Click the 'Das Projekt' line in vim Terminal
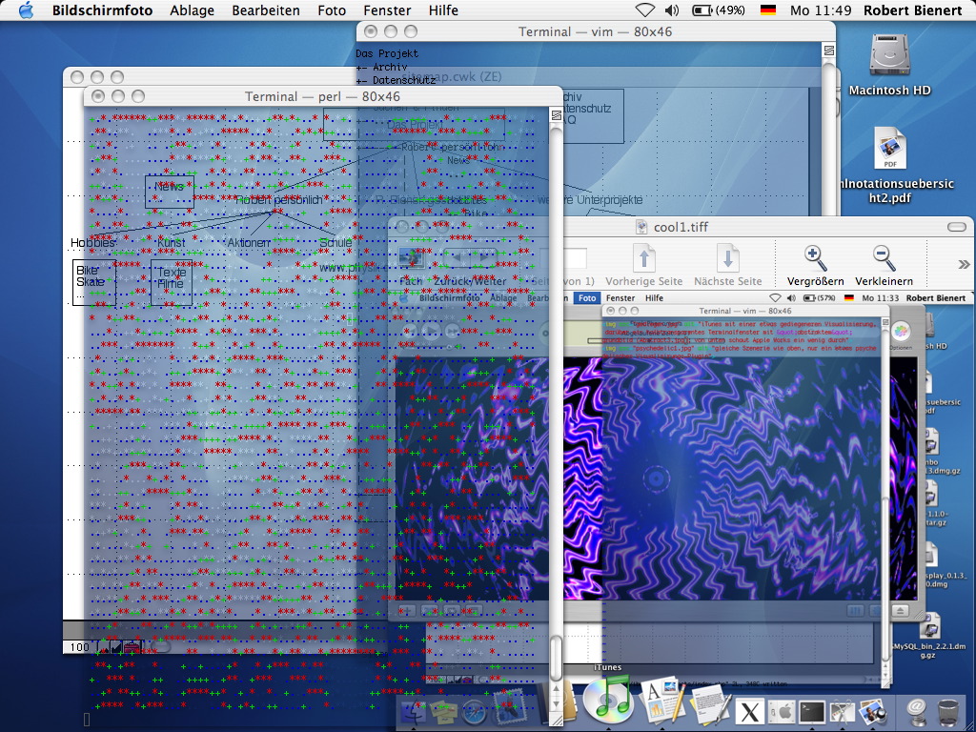This screenshot has height=732, width=976. click(387, 53)
